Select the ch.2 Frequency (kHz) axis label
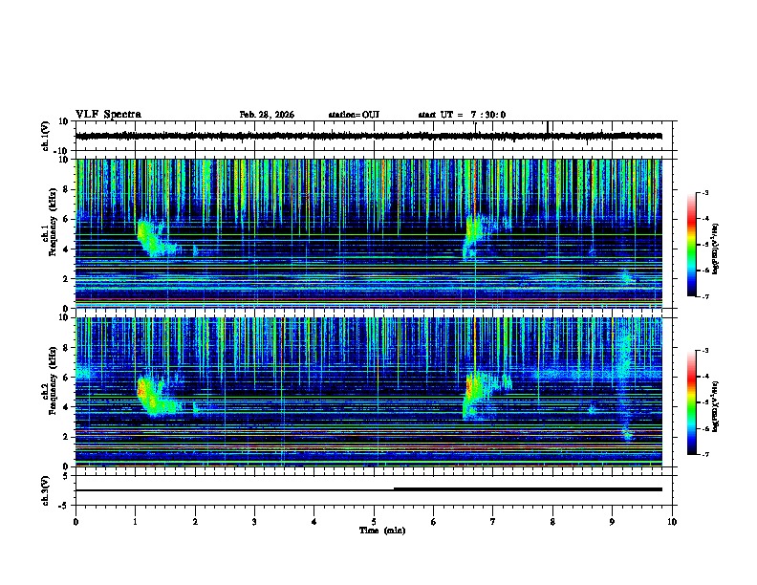The width and height of the screenshot is (757, 585). (50, 380)
